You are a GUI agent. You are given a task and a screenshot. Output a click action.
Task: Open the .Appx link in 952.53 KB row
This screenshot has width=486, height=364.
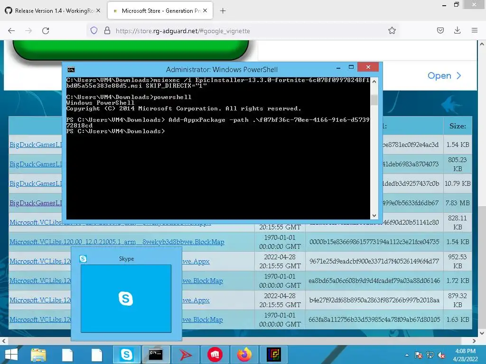pos(196,261)
